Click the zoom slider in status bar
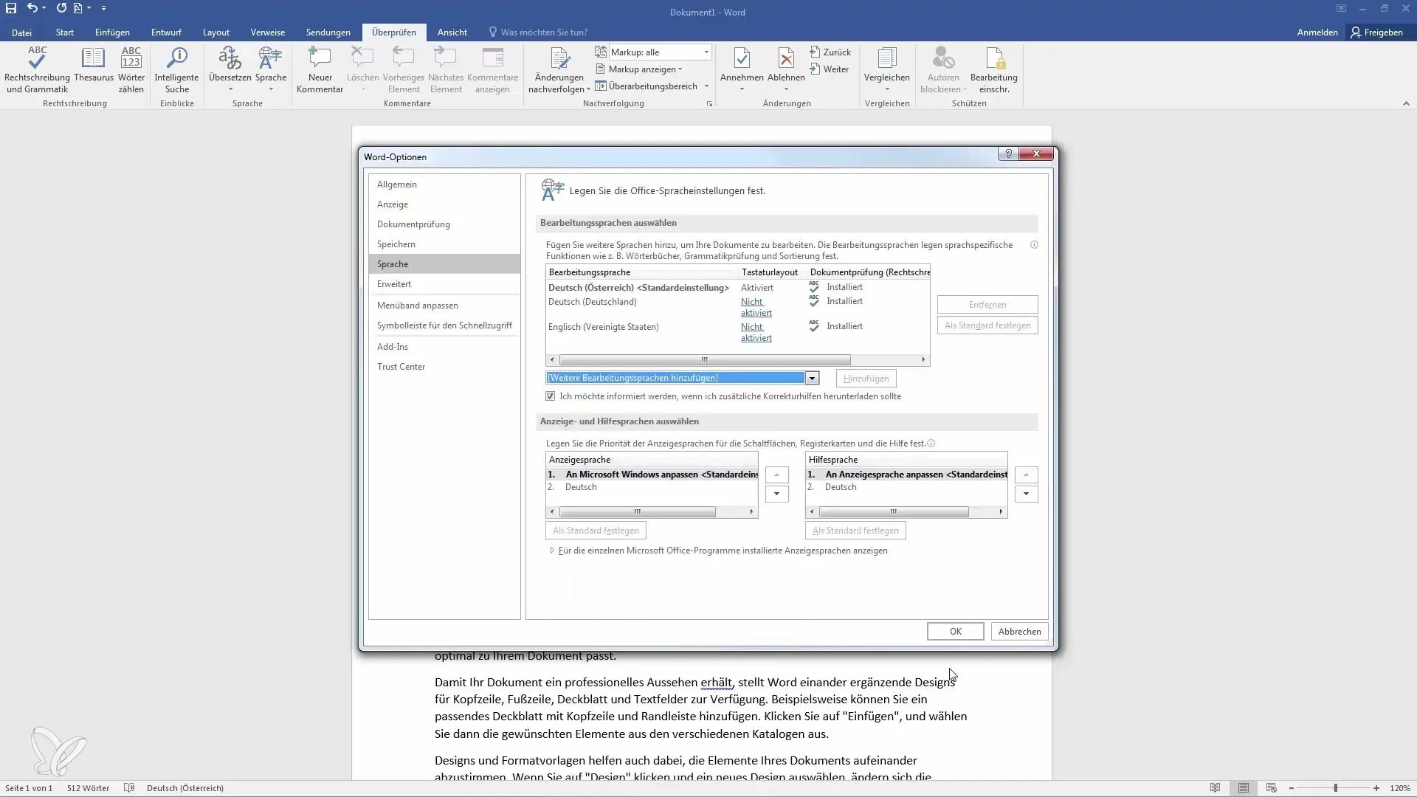1417x797 pixels. 1334,788
